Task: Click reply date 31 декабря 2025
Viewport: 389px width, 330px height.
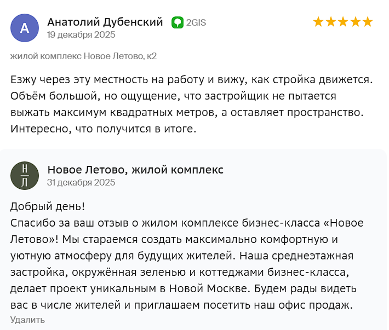Action: 81,182
